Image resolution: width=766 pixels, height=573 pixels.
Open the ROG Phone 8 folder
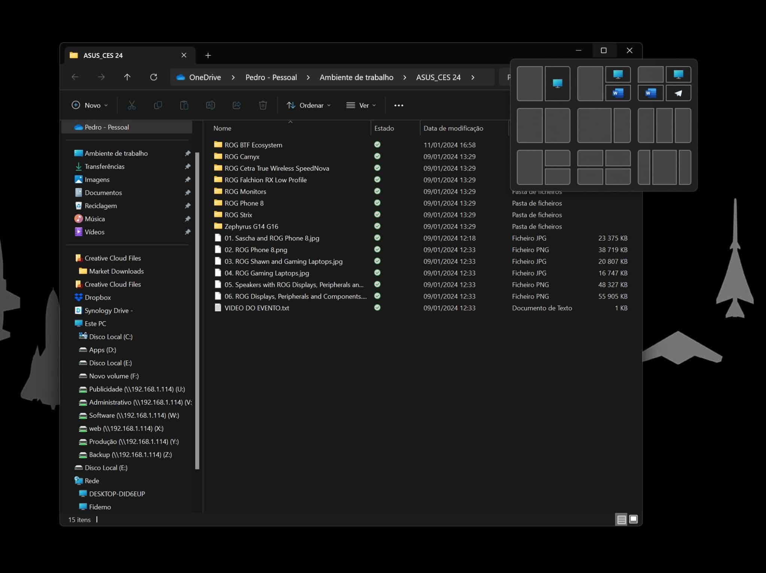(244, 203)
